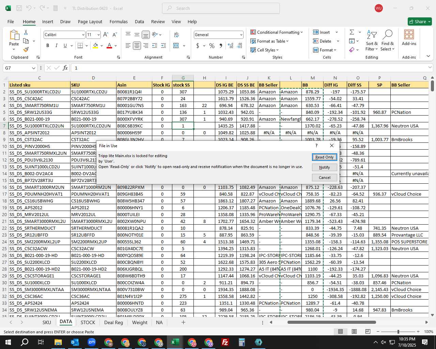Open the Name Box dropdown arrow
The width and height of the screenshot is (436, 349).
33,68
